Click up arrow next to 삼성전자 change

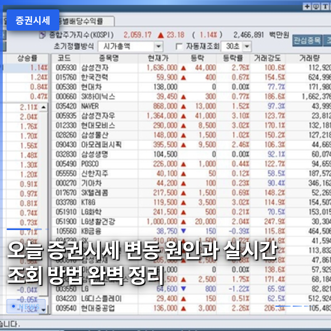point(183,68)
